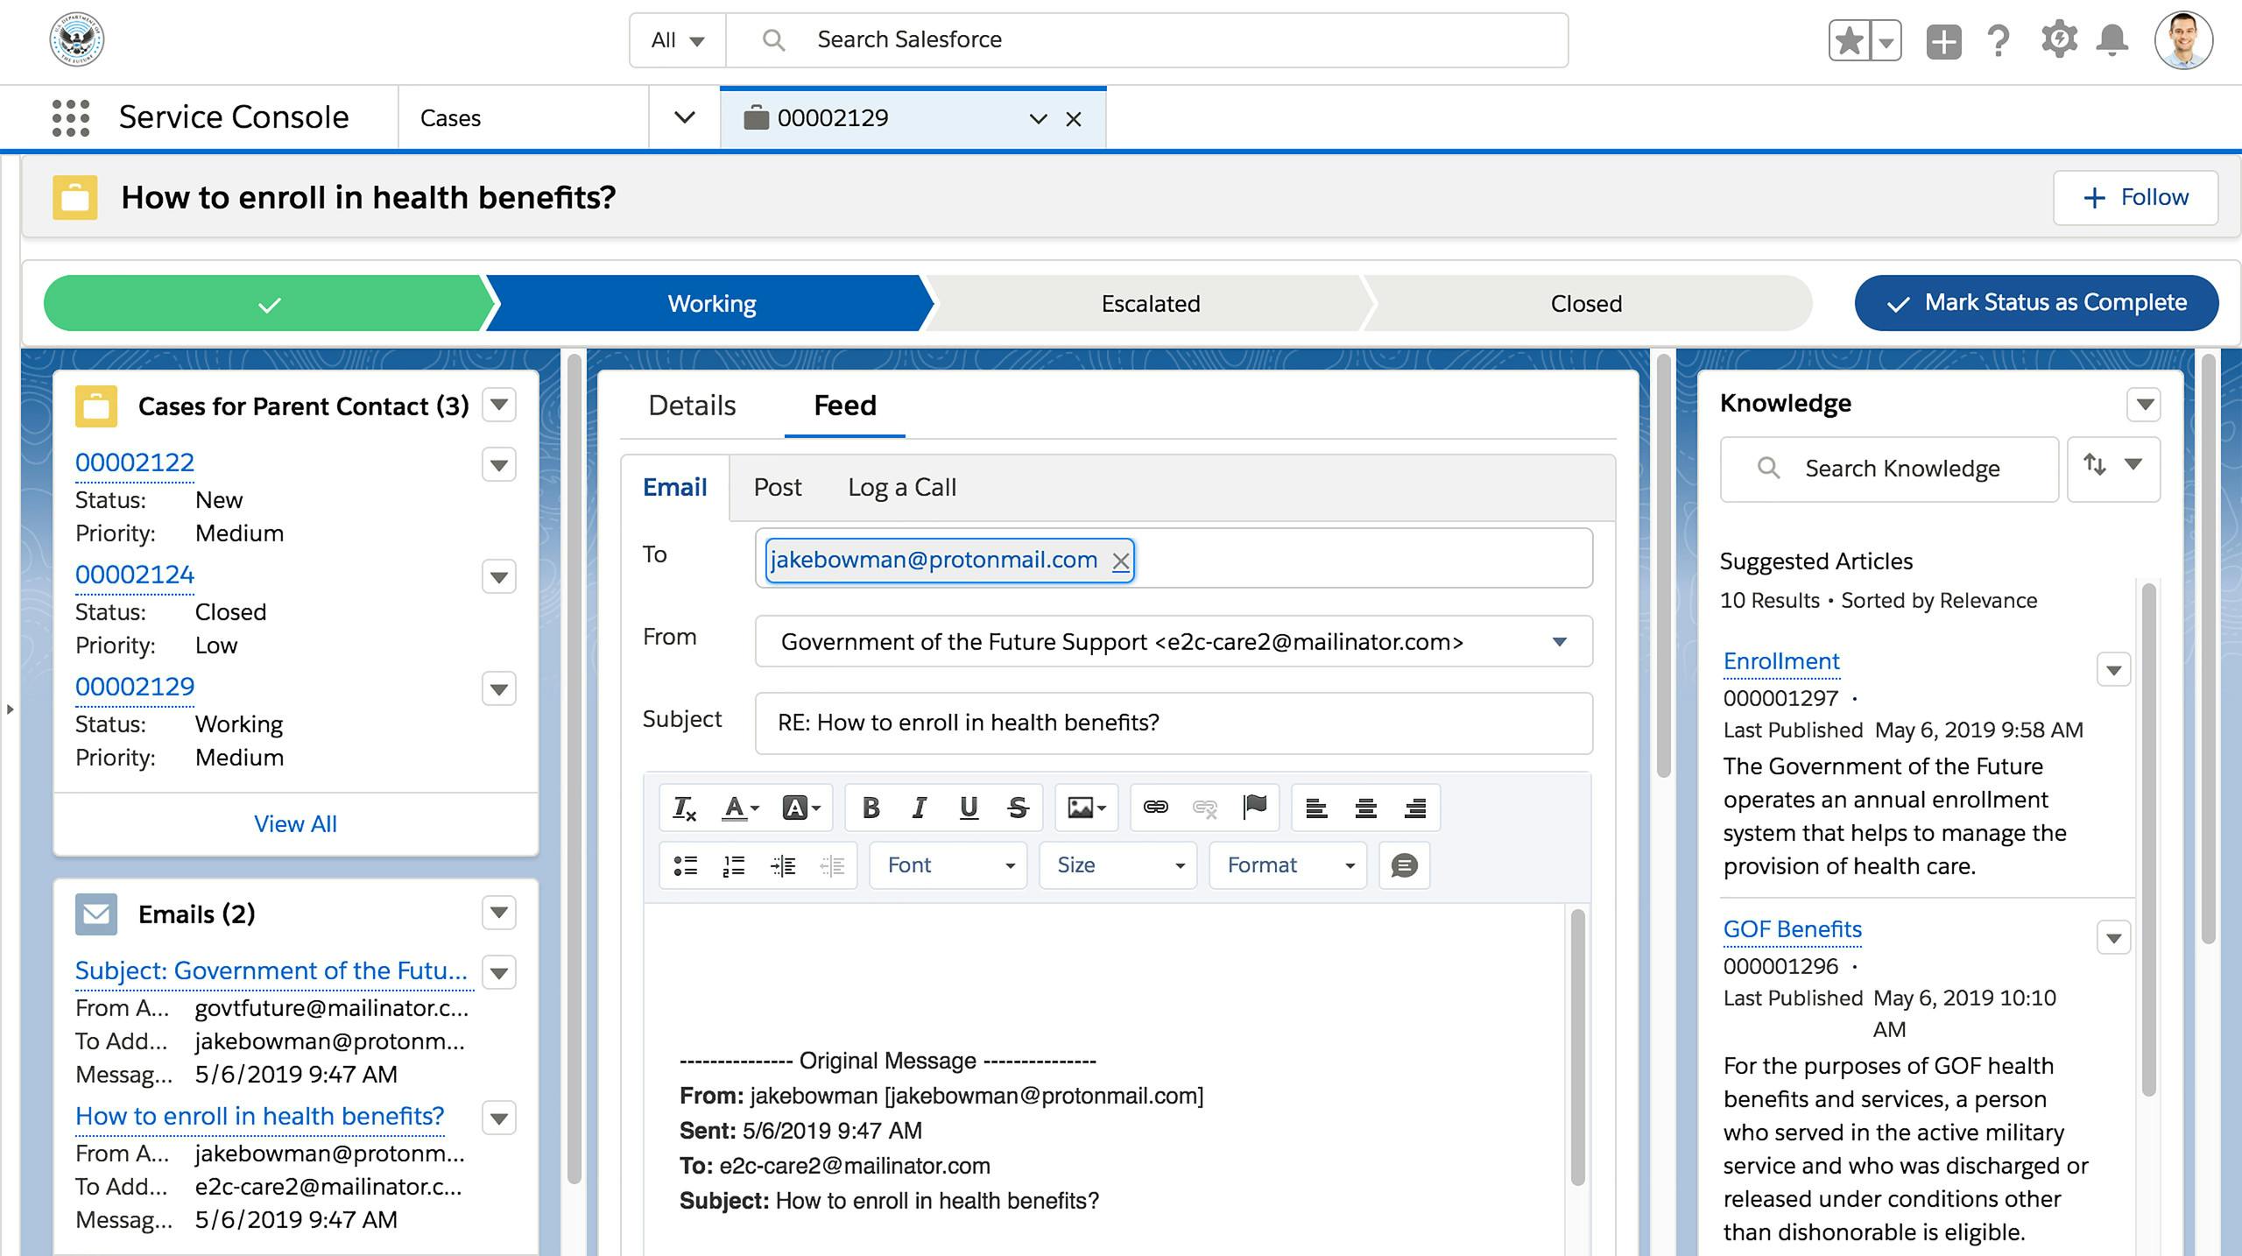Open email How to enroll in health benefits?
The width and height of the screenshot is (2242, 1256).
259,1116
